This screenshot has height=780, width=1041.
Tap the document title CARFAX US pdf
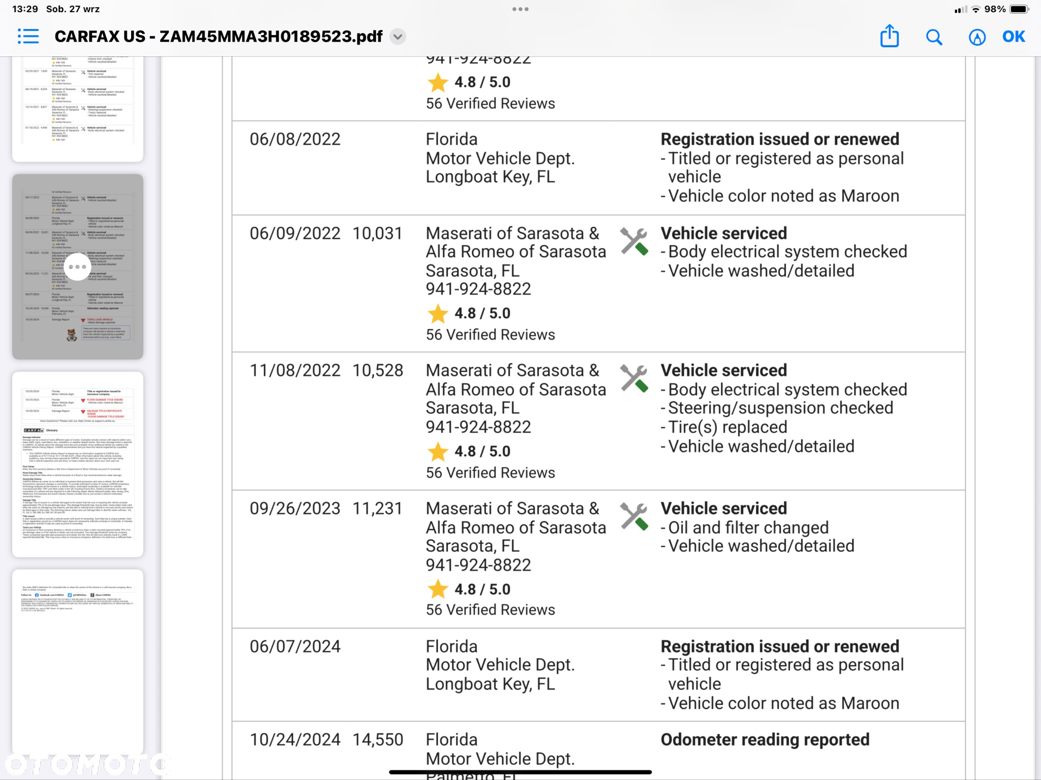click(219, 37)
